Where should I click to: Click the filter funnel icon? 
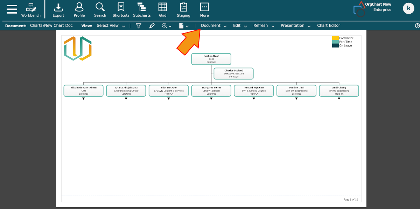(x=139, y=26)
